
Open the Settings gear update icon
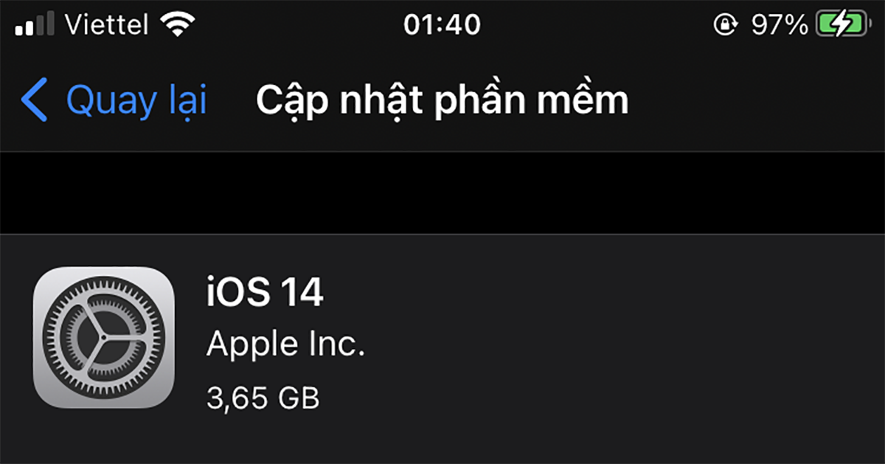tap(104, 337)
